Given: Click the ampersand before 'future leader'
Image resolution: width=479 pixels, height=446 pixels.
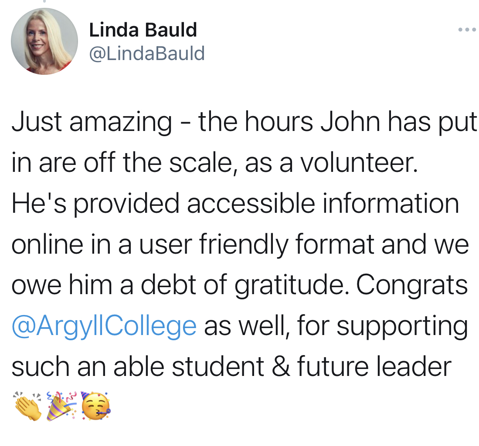Looking at the screenshot, I should click(x=281, y=366).
